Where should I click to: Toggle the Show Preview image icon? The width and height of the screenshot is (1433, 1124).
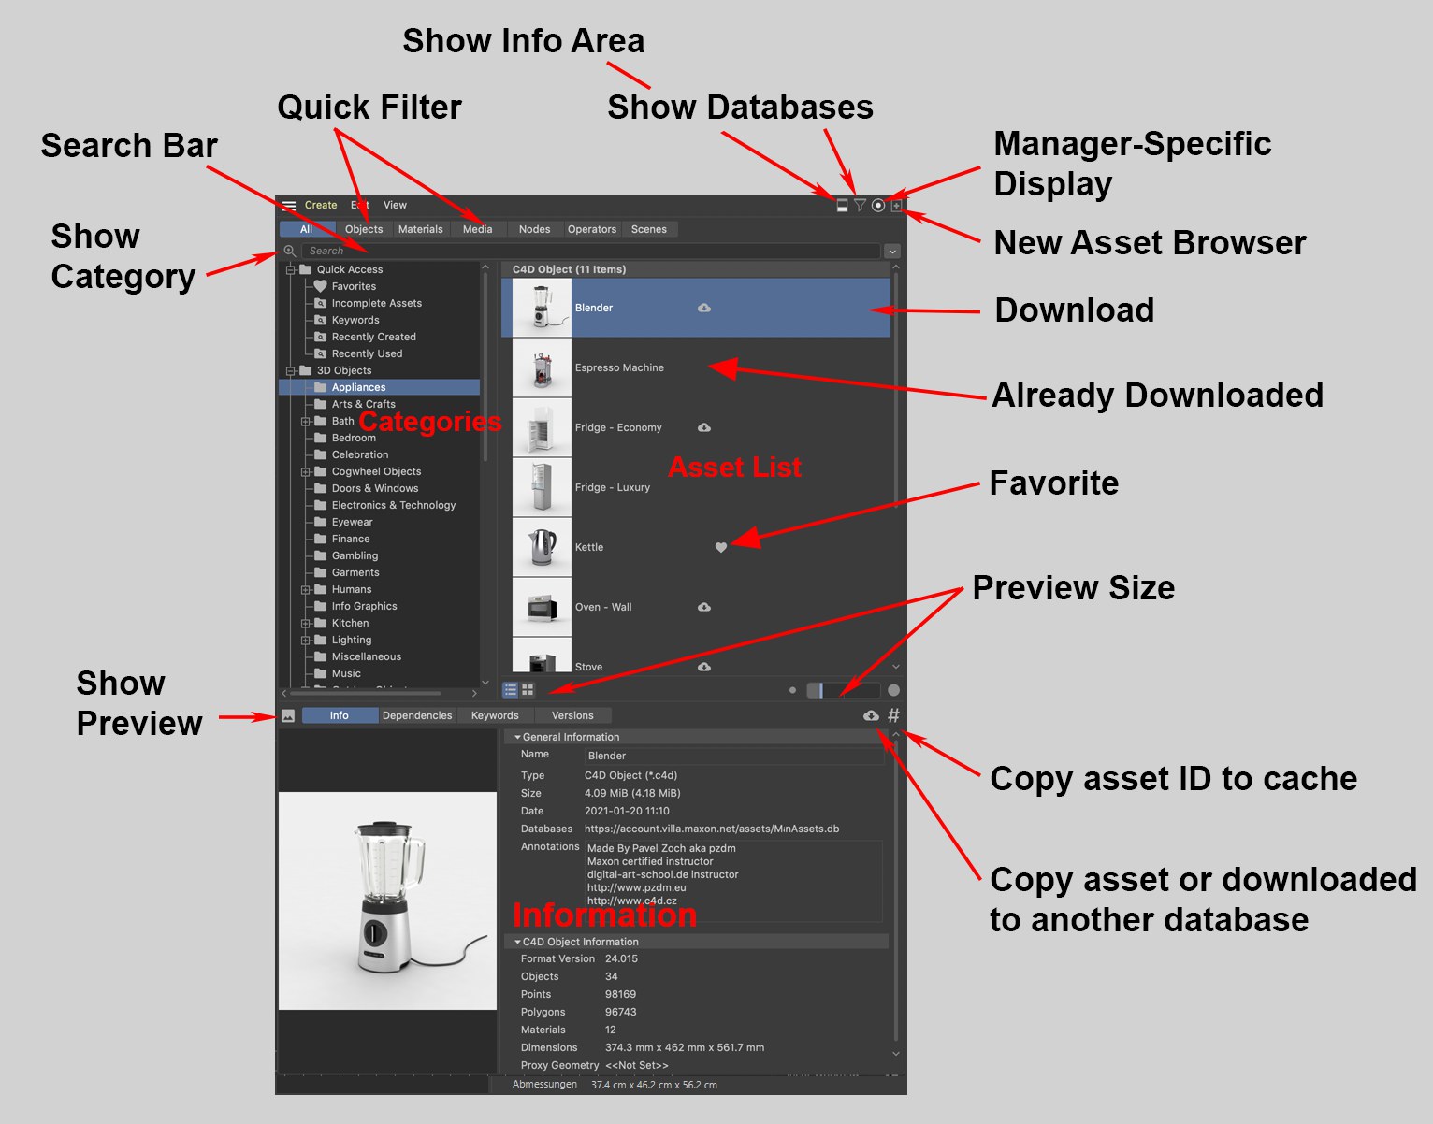click(x=288, y=716)
